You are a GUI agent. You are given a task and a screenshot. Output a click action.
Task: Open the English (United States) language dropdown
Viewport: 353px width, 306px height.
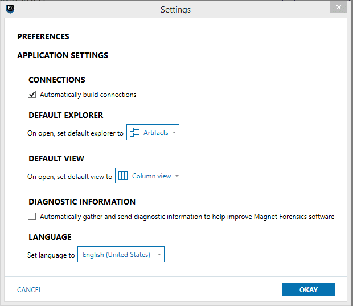click(121, 254)
